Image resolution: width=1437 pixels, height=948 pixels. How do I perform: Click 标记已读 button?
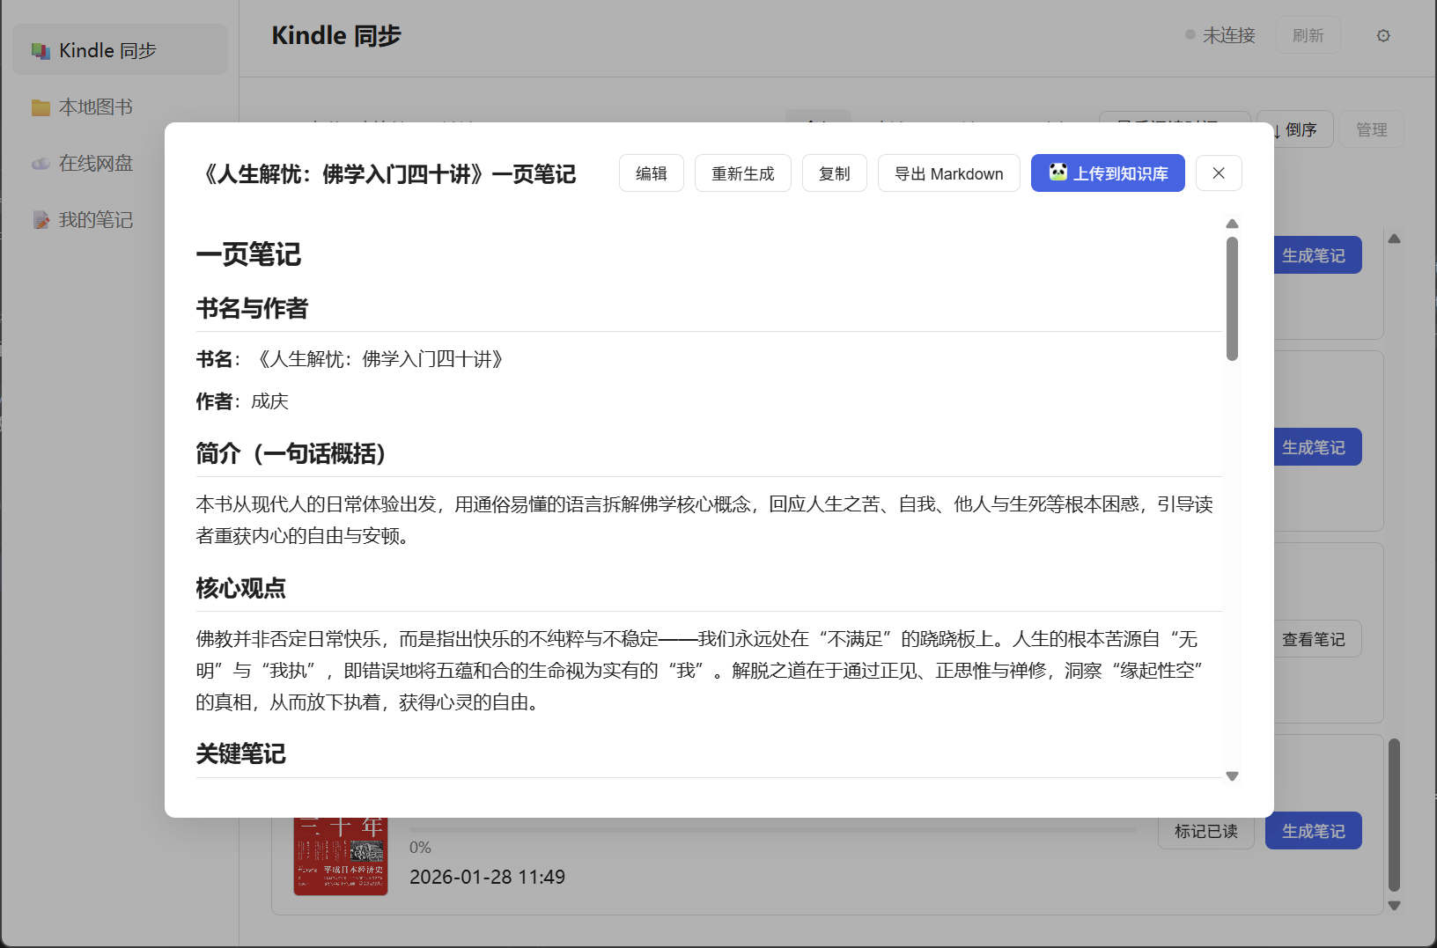point(1206,831)
